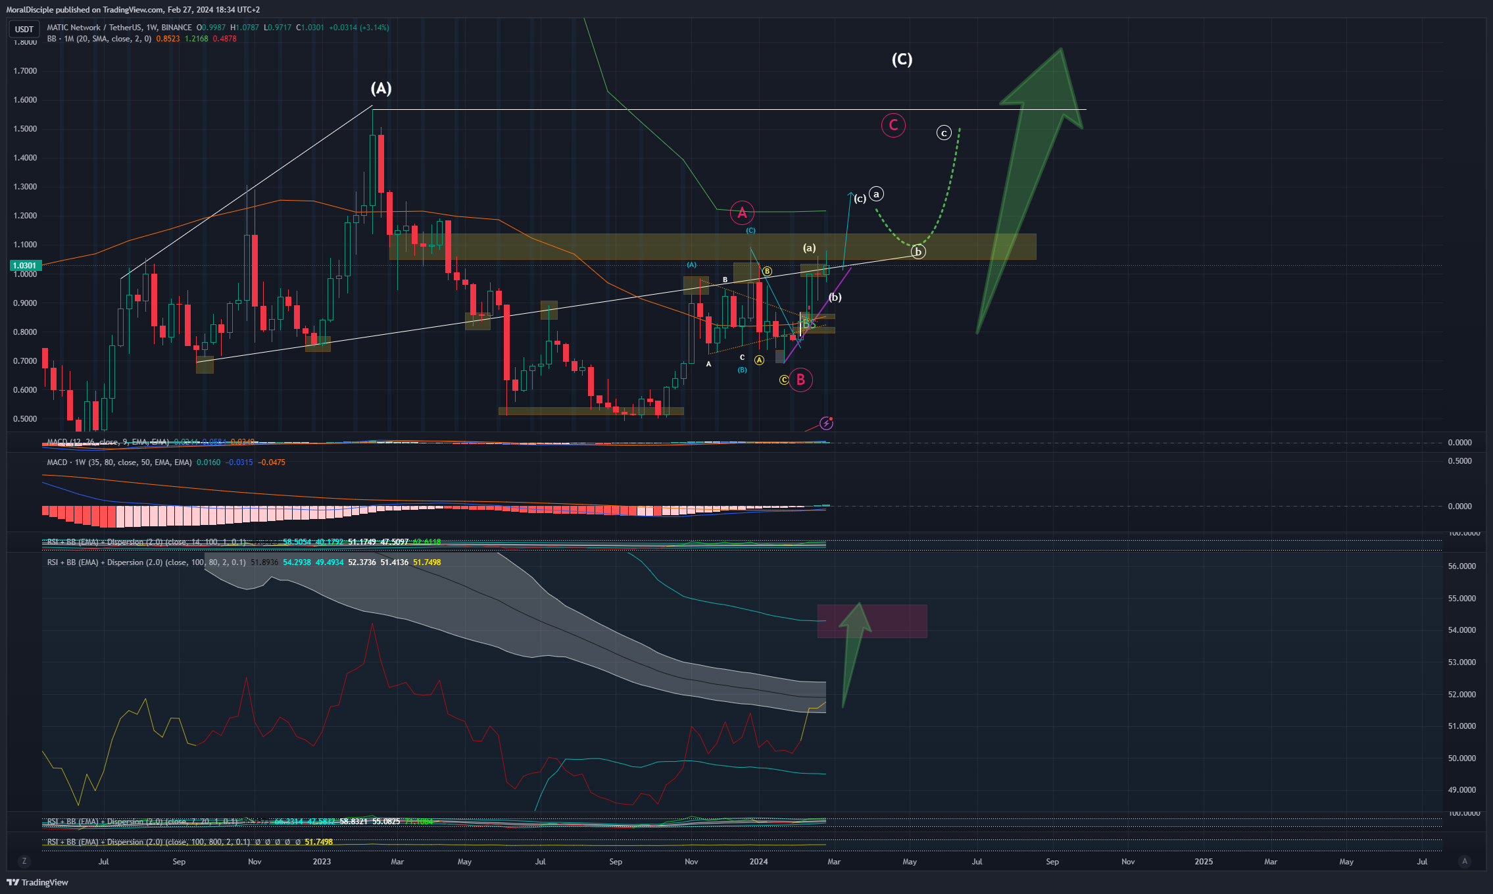1493x894 pixels.
Task: Select the BB 1M (20, SMA, close, 2, 0) legend
Action: [99, 39]
